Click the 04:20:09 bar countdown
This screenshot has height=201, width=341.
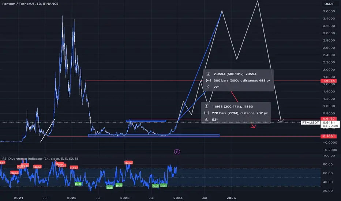click(x=330, y=126)
